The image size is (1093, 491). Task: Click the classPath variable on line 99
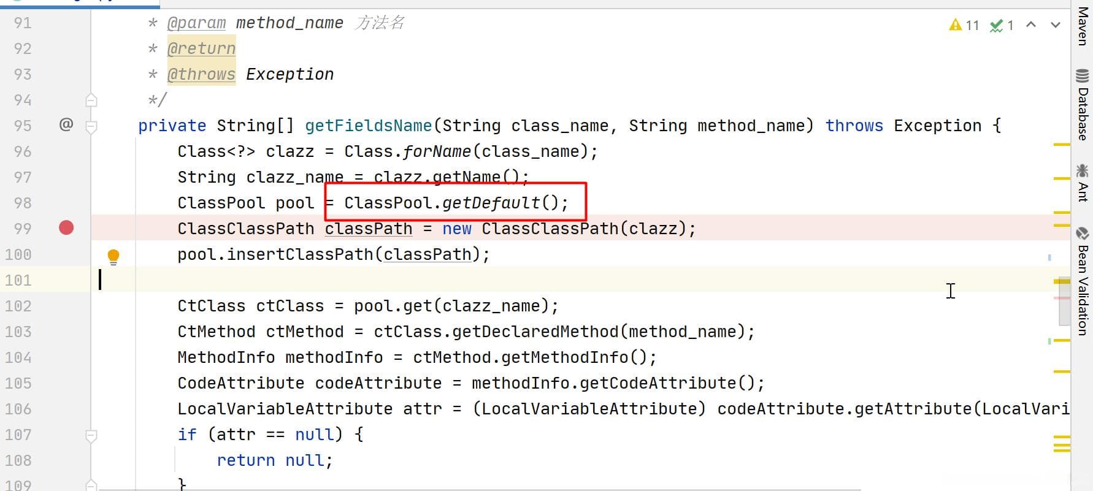369,229
